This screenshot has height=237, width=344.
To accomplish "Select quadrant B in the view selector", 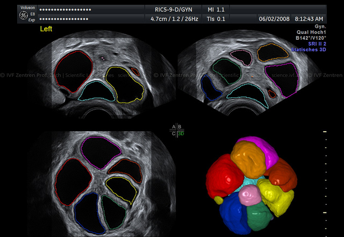I will [x=180, y=127].
